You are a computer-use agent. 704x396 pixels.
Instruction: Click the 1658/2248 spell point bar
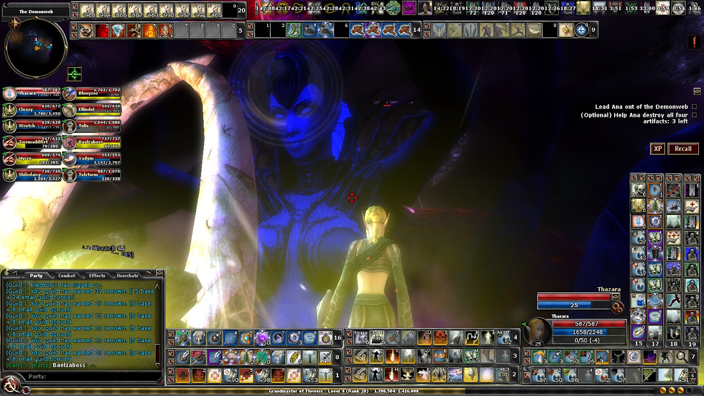[589, 332]
